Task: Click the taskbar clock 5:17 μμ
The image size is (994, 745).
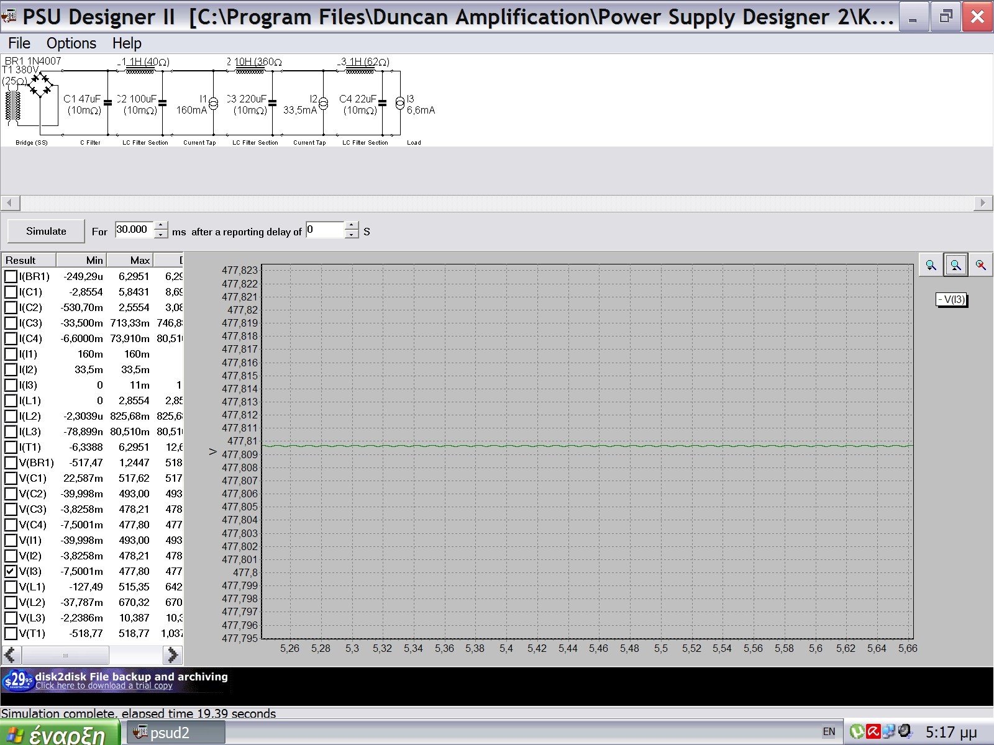Action: [951, 733]
